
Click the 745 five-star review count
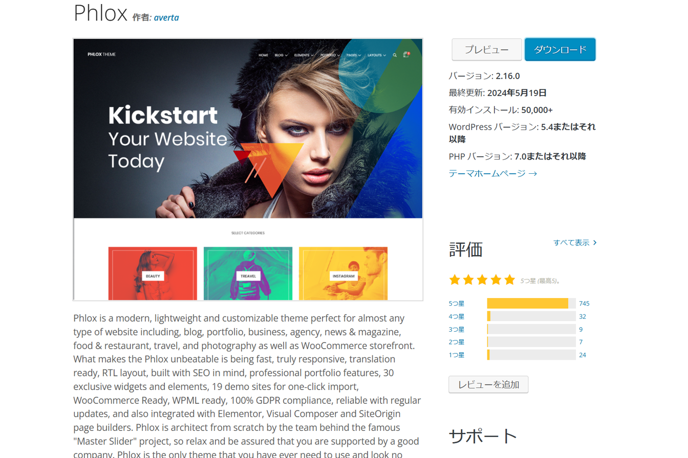(584, 304)
